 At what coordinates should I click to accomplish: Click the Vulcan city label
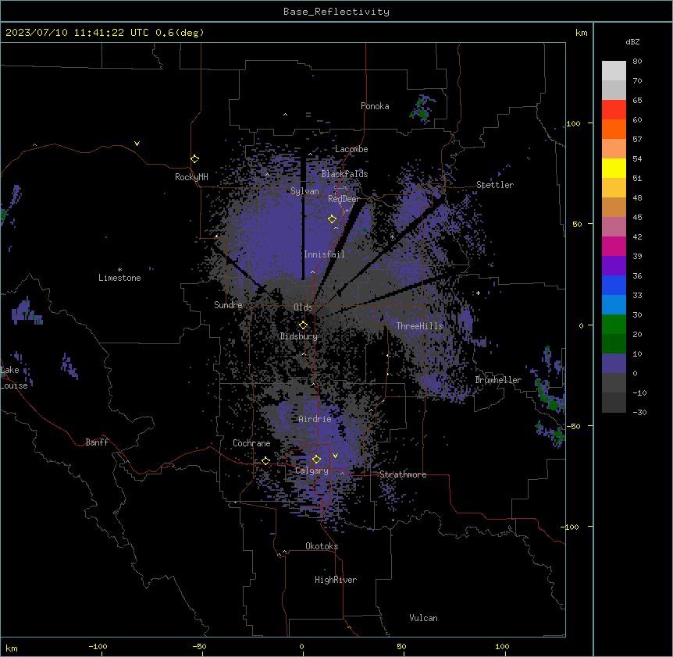coord(424,618)
